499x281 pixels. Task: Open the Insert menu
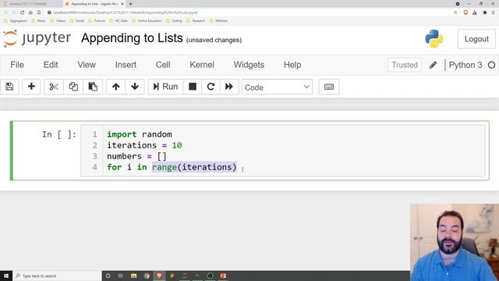126,65
